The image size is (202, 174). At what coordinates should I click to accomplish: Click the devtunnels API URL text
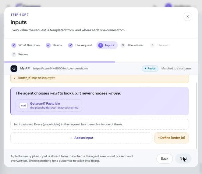61,68
